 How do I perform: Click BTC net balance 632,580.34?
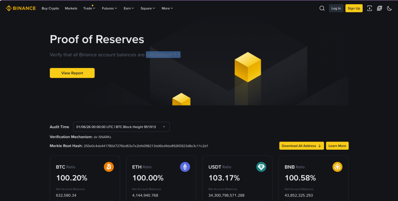(x=66, y=196)
